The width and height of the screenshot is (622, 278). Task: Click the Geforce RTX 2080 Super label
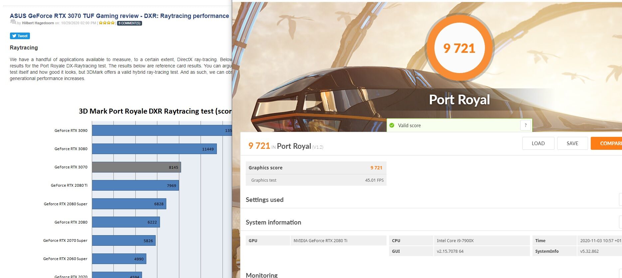pos(66,204)
